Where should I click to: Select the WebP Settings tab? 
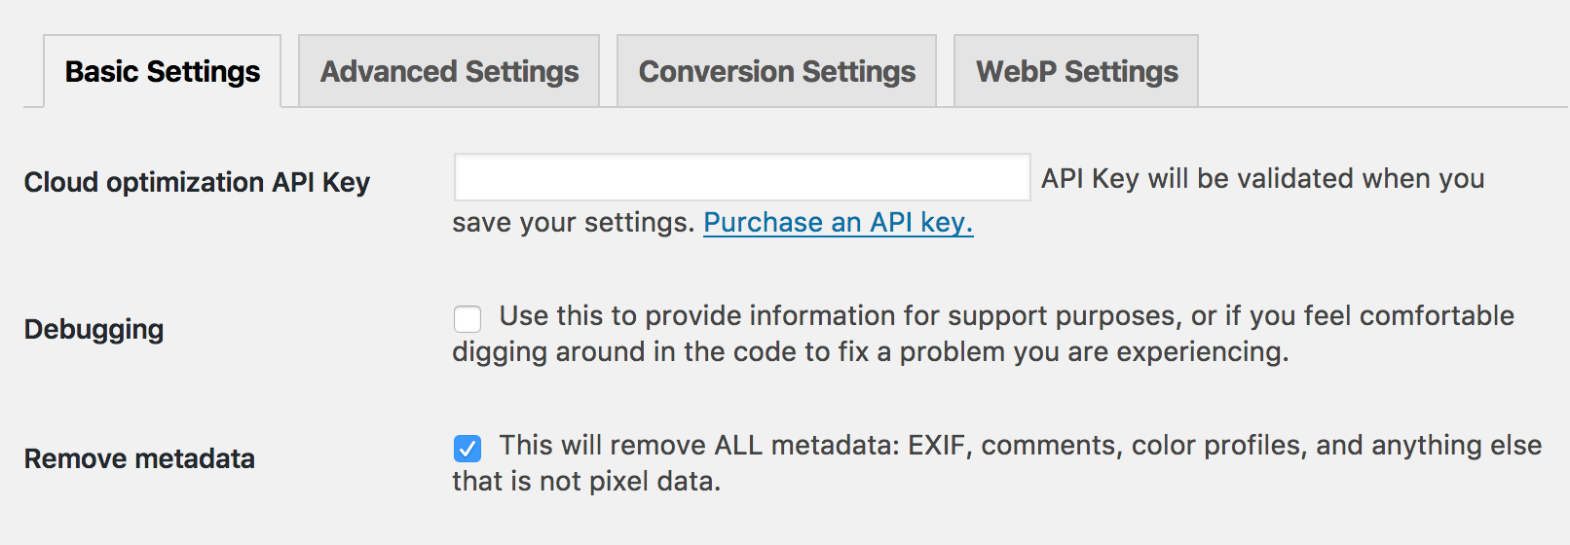coord(1076,72)
